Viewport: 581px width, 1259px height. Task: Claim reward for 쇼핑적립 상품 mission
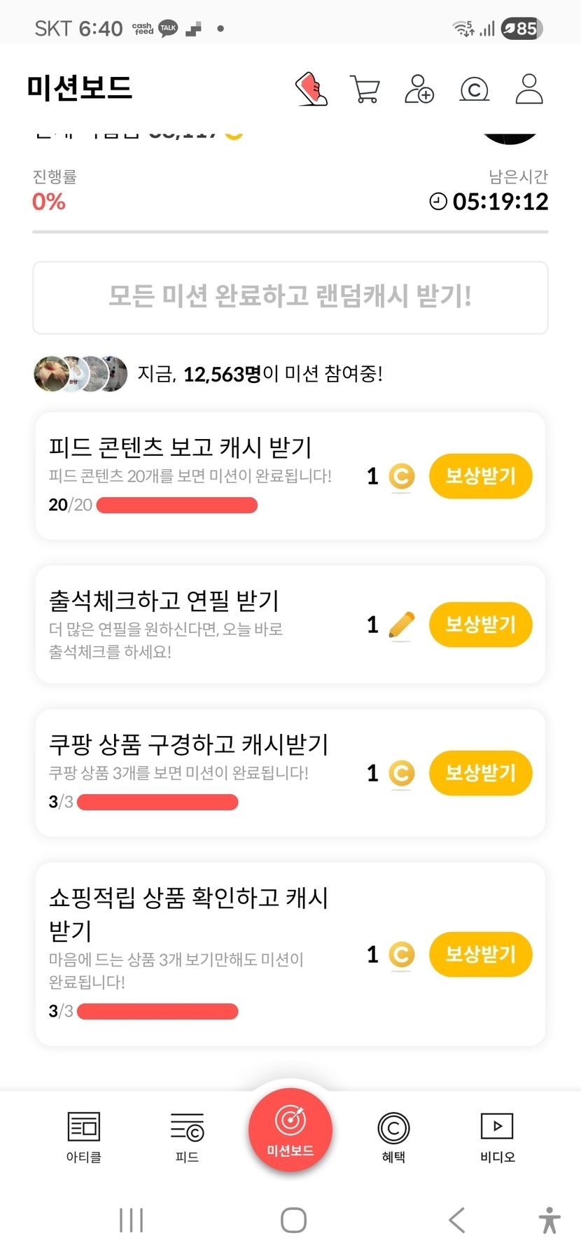[480, 954]
